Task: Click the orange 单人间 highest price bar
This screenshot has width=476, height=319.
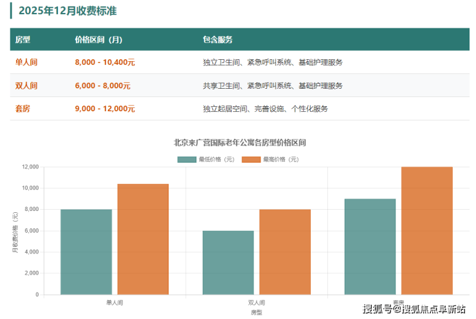Action: click(143, 239)
